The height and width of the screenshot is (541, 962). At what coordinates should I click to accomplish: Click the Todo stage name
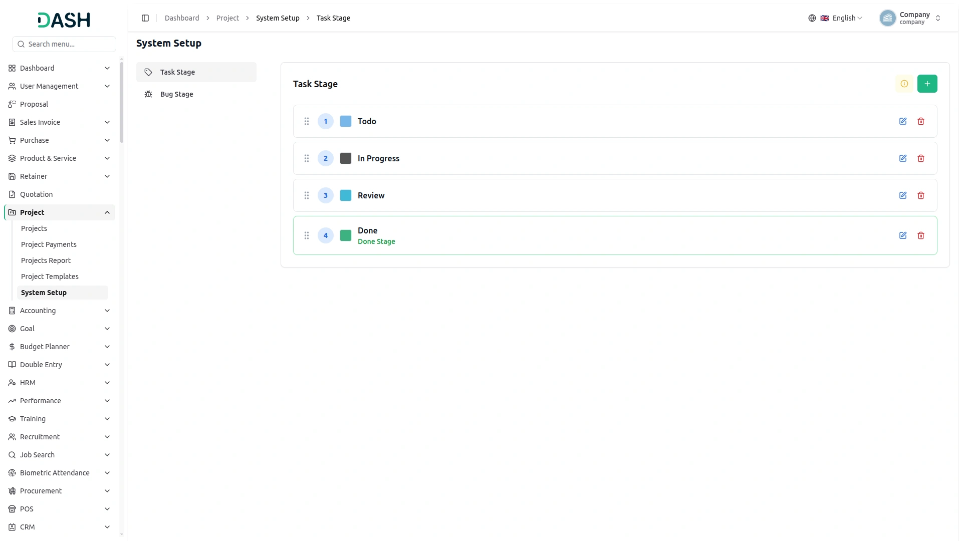367,121
